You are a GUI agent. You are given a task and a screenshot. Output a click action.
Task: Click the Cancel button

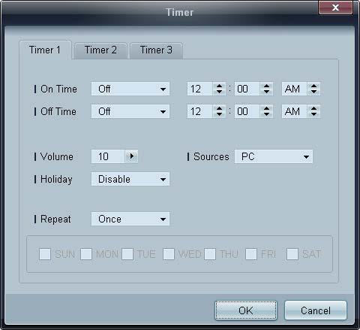click(x=316, y=310)
